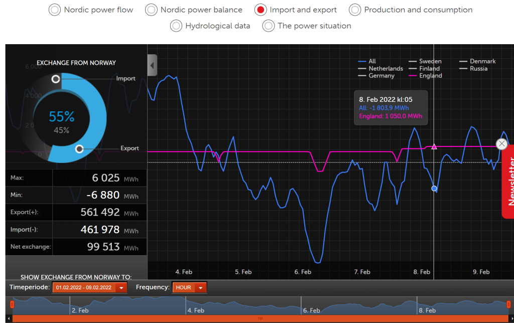Collapse the left panel with arrow handle
514x323 pixels.
pyautogui.click(x=152, y=65)
